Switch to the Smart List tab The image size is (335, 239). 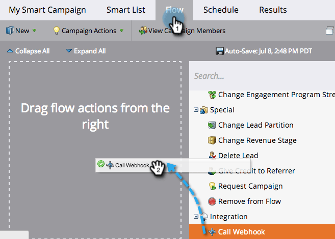[126, 10]
